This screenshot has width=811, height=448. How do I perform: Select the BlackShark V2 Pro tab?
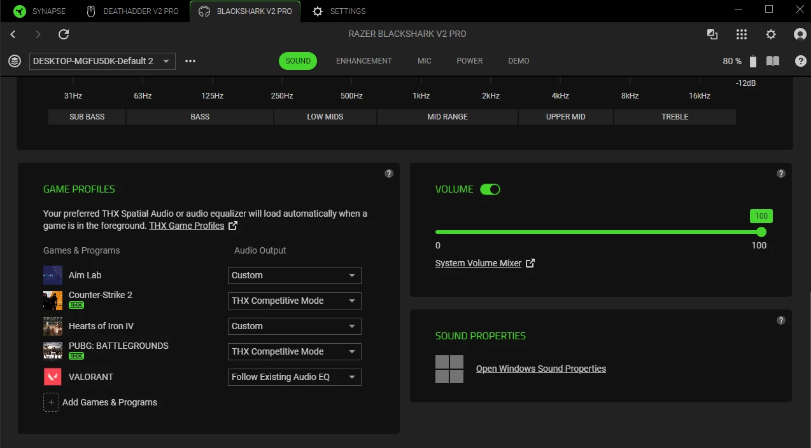tap(245, 11)
